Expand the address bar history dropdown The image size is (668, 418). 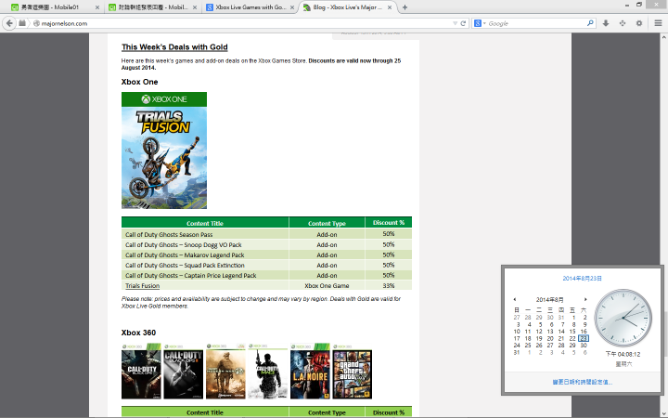[x=455, y=23]
